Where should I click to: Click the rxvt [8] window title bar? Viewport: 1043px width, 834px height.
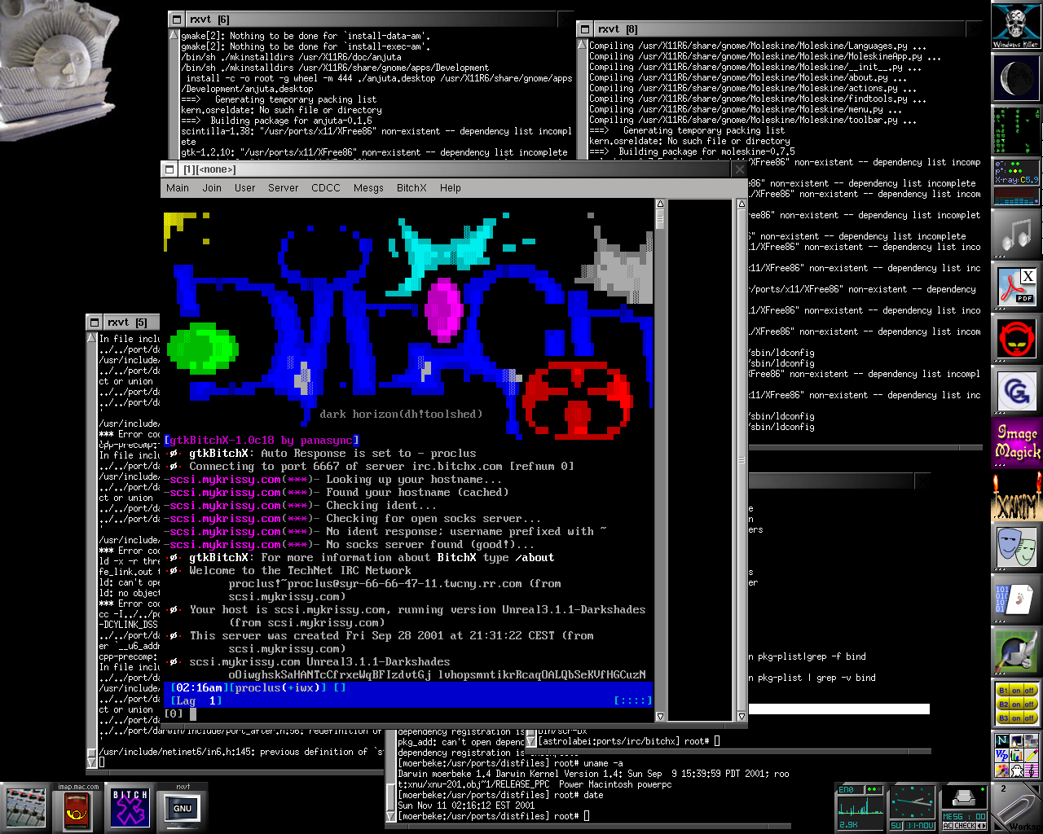pos(780,29)
